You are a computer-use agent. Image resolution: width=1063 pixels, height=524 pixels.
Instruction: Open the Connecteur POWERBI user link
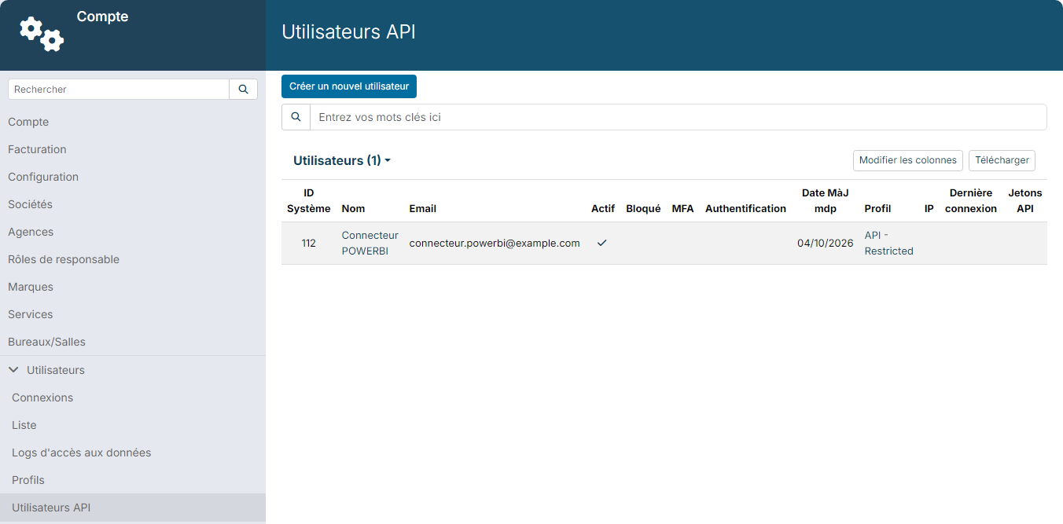[370, 244]
